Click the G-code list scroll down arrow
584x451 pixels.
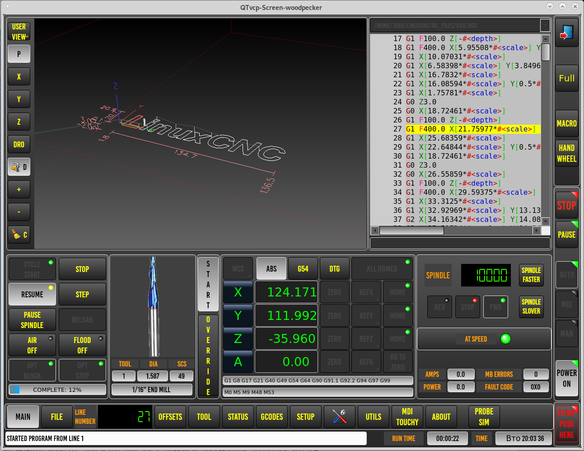(546, 221)
